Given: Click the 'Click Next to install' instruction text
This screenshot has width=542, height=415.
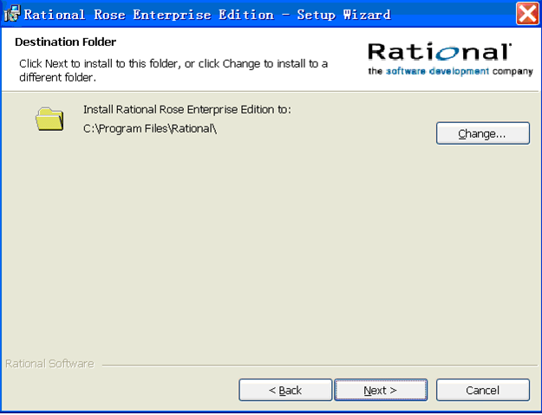Looking at the screenshot, I should (173, 70).
